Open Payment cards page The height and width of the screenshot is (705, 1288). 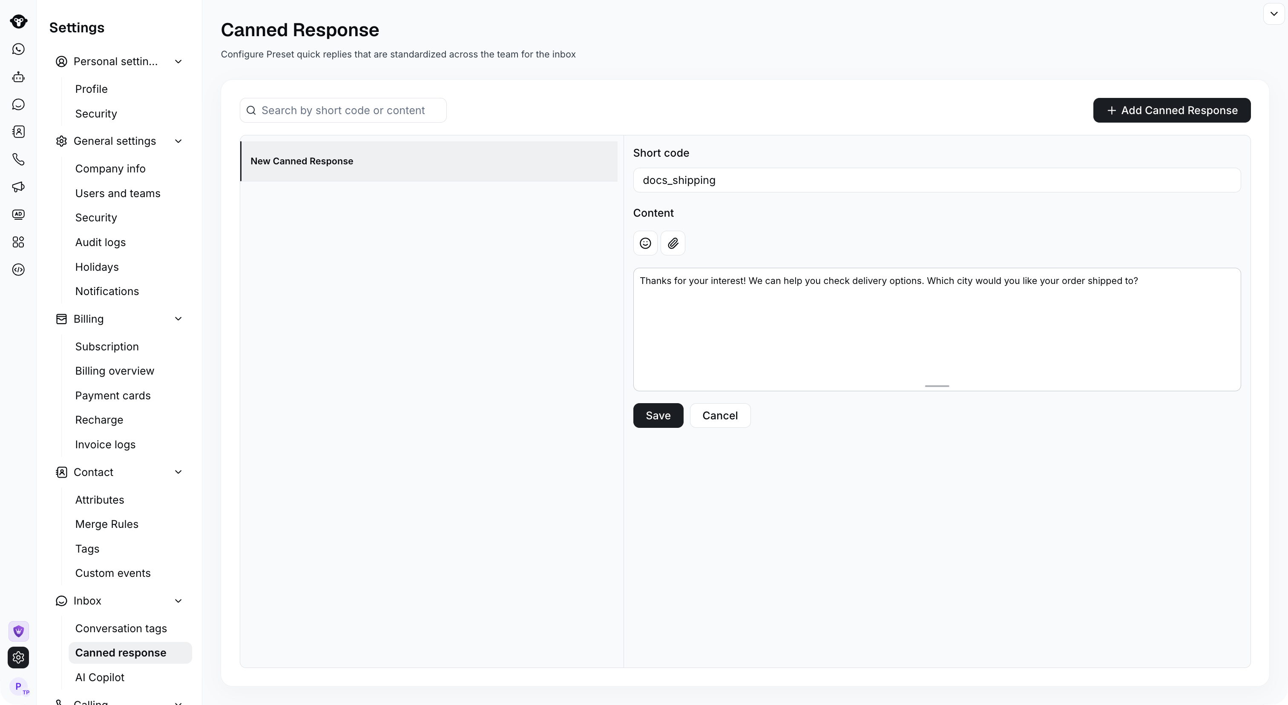coord(113,396)
